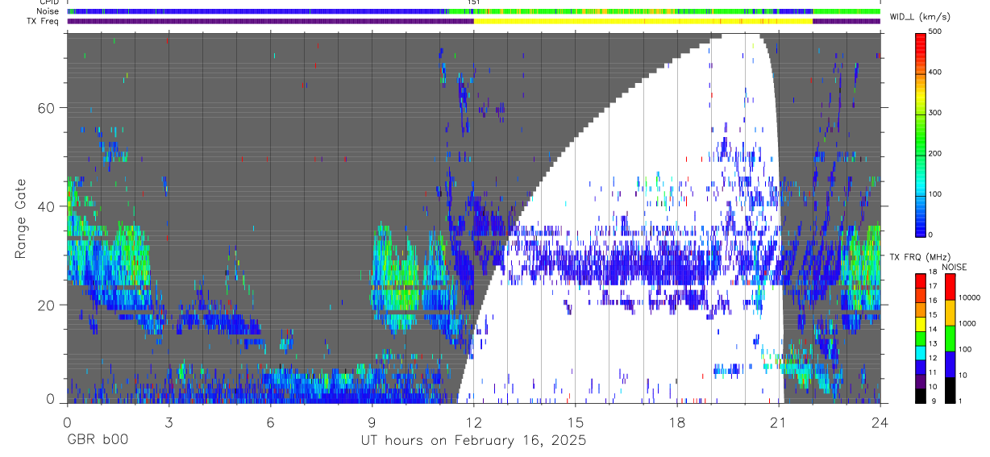The height and width of the screenshot is (457, 990).
Task: Click the "TX Freq" row label
Action: 43,21
